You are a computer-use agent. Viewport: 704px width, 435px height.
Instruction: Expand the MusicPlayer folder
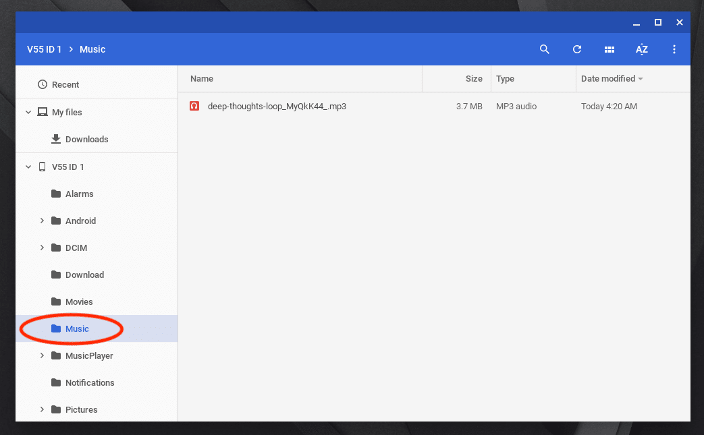[x=42, y=355]
